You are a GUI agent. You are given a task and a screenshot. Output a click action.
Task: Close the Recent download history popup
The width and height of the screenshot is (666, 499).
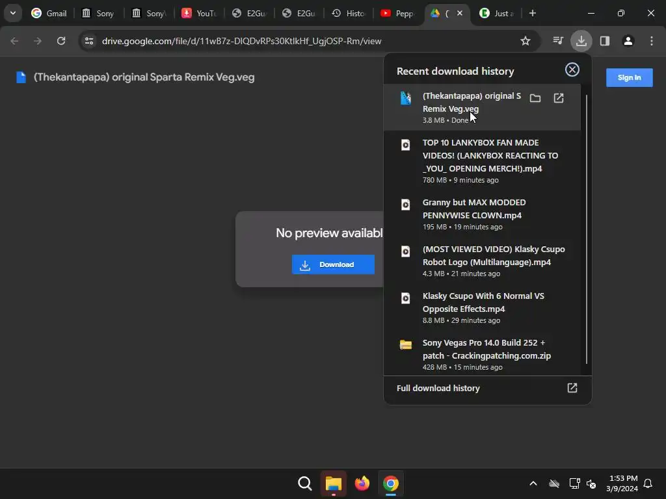tap(572, 70)
